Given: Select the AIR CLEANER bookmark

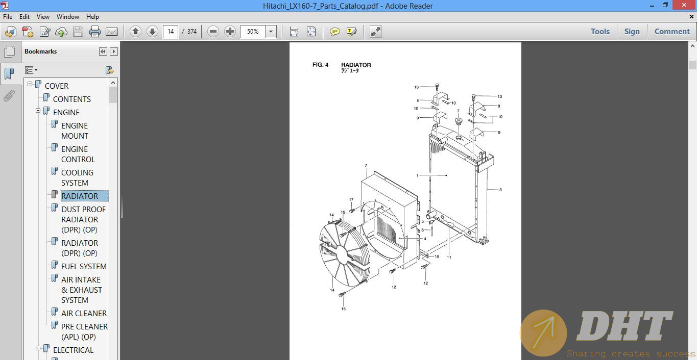Looking at the screenshot, I should 84,313.
